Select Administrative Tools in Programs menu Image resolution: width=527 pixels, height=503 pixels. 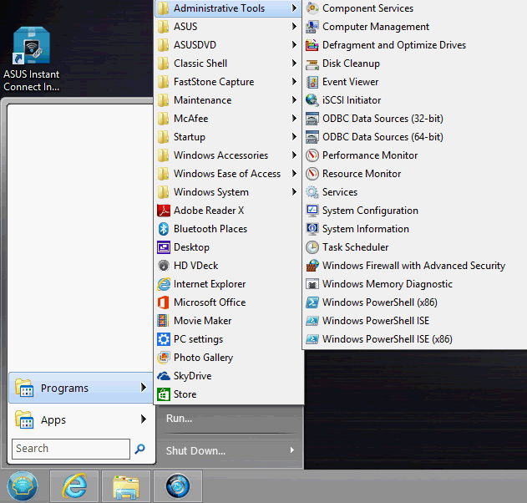(228, 8)
